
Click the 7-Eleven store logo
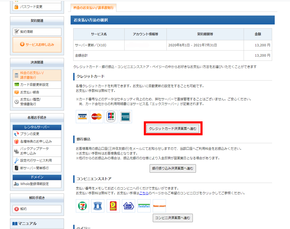pos(82,206)
